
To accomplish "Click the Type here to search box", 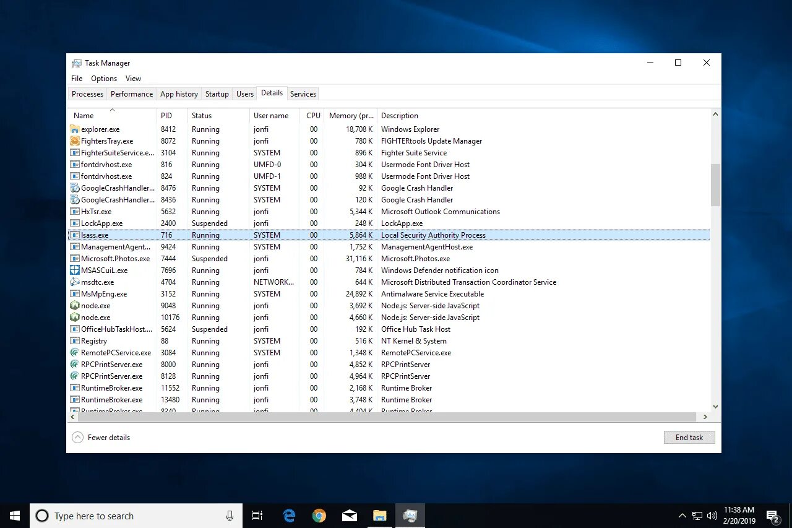I will 136,516.
